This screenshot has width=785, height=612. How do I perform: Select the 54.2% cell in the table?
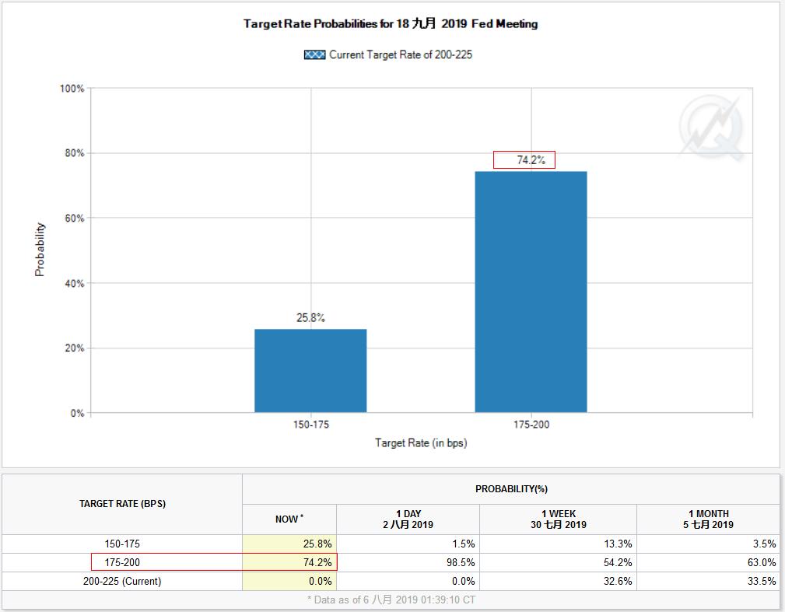coord(558,562)
